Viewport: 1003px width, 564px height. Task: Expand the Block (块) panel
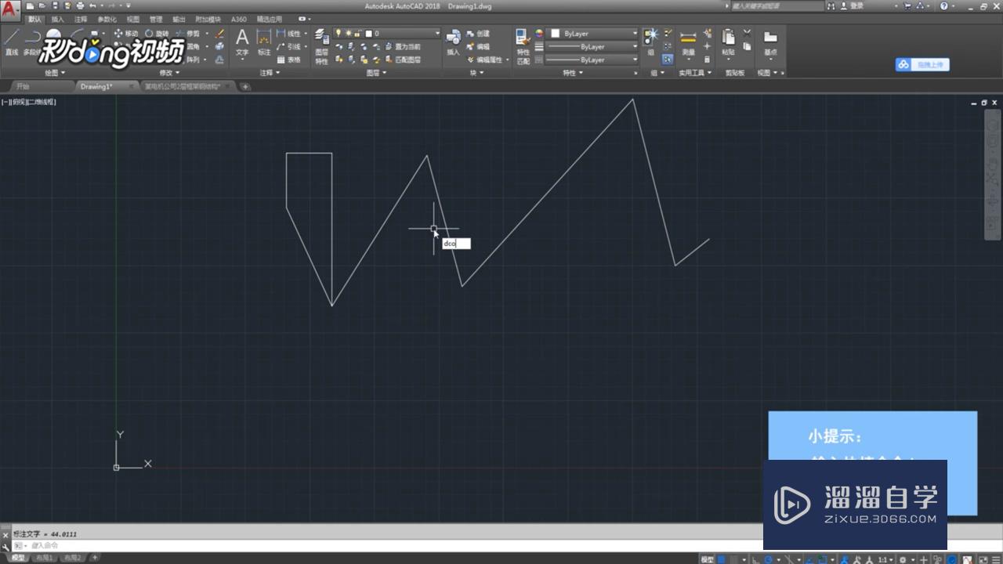[x=476, y=73]
